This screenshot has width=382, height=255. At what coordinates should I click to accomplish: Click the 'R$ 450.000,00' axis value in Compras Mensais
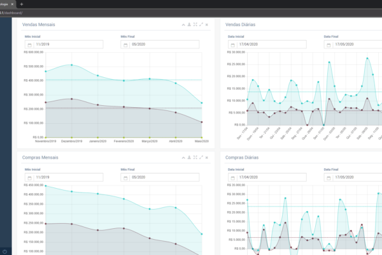point(34,185)
